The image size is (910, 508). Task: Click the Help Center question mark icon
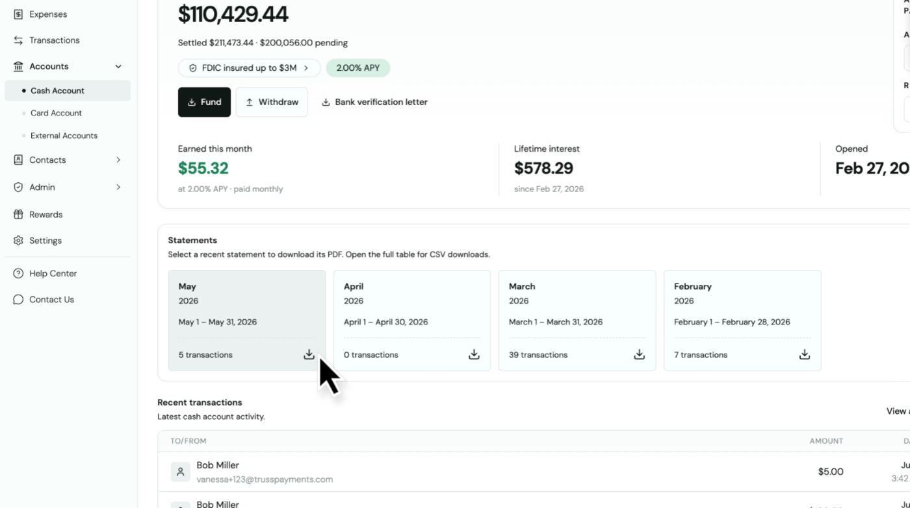[x=18, y=274]
